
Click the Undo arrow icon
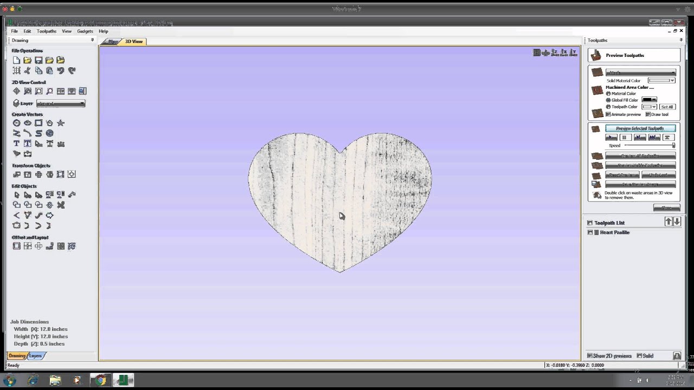pyautogui.click(x=61, y=70)
